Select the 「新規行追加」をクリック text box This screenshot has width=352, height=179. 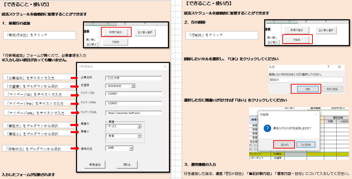[x=40, y=35]
